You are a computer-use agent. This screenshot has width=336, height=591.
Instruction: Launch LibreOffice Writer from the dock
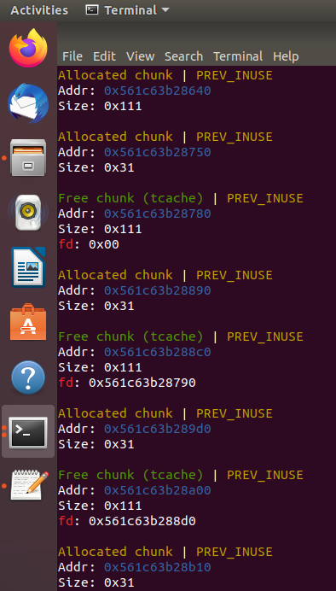[28, 267]
